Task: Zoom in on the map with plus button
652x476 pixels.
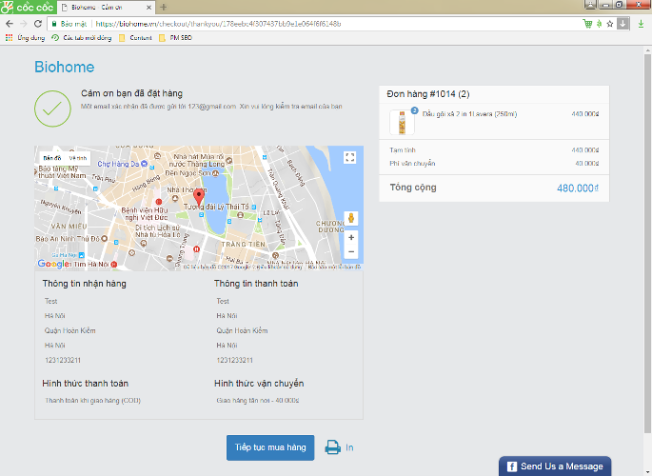Action: click(x=350, y=237)
